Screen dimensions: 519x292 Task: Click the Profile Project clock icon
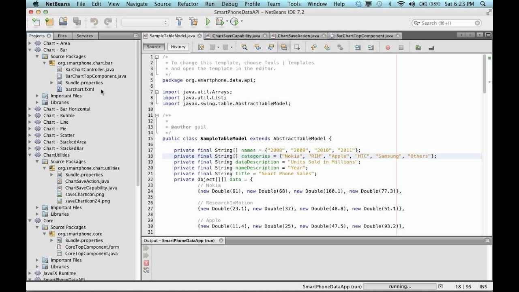point(235,22)
